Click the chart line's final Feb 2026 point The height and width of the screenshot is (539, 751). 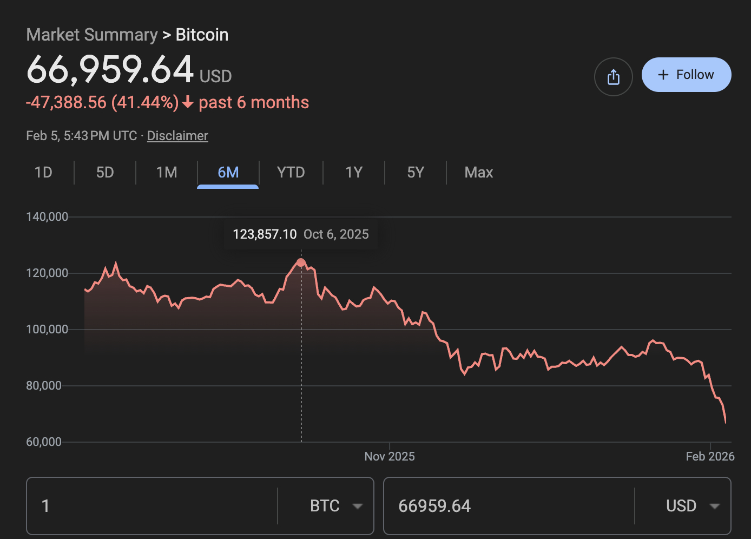pos(725,422)
